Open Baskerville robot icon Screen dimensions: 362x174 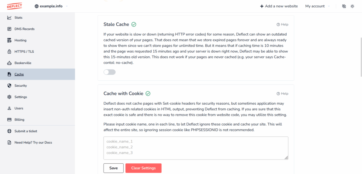point(9,63)
